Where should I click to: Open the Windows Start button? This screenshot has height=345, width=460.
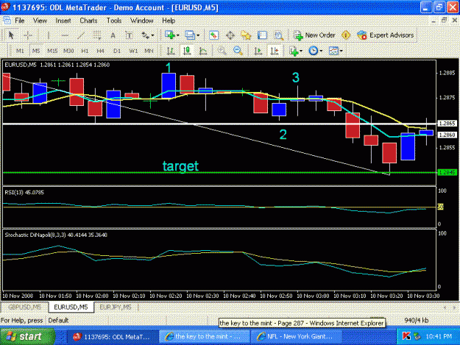point(27,336)
